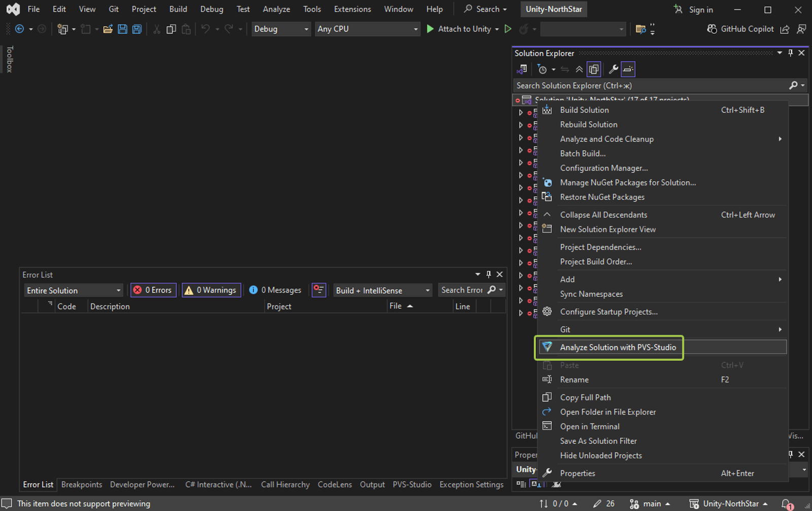Click the Collapse All icon in Solution Explorer
The width and height of the screenshot is (812, 511).
[579, 69]
